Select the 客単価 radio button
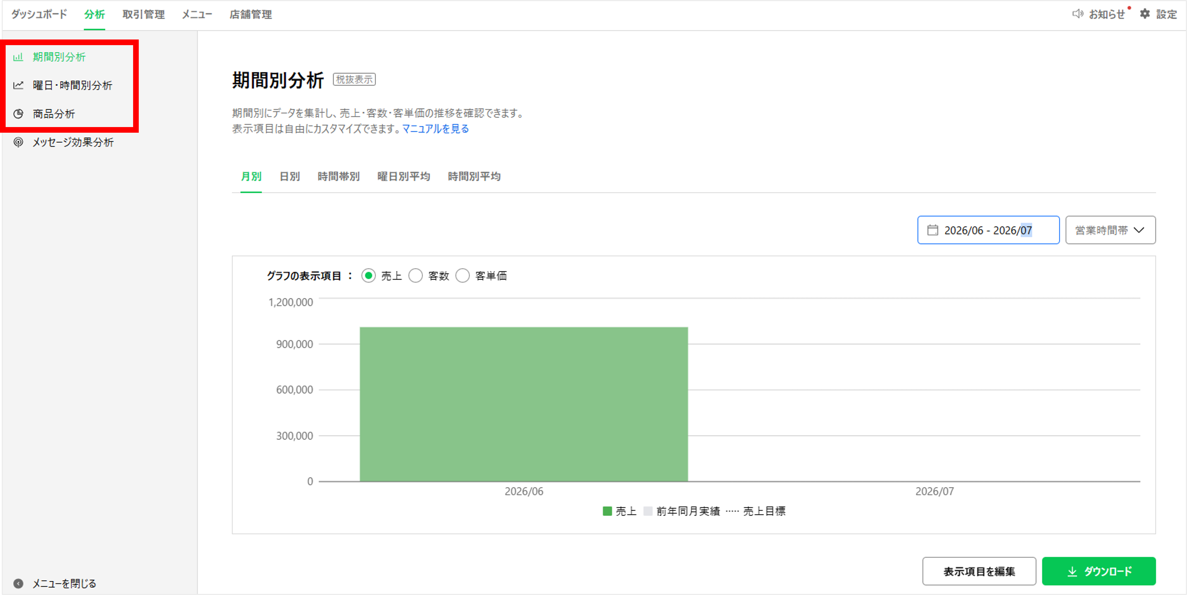1187x595 pixels. pyautogui.click(x=462, y=276)
